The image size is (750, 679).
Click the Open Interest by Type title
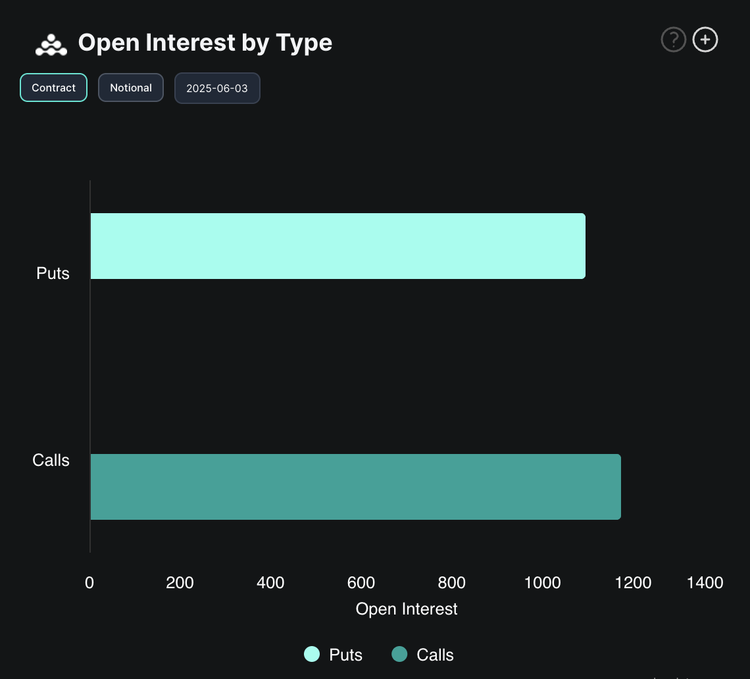point(205,43)
